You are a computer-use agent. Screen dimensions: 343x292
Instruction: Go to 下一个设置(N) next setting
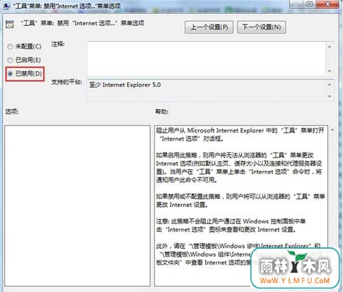[x=261, y=27]
